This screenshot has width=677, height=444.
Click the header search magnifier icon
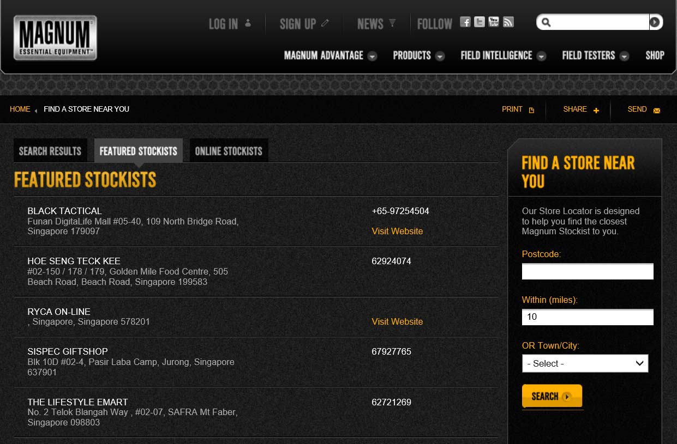(546, 22)
